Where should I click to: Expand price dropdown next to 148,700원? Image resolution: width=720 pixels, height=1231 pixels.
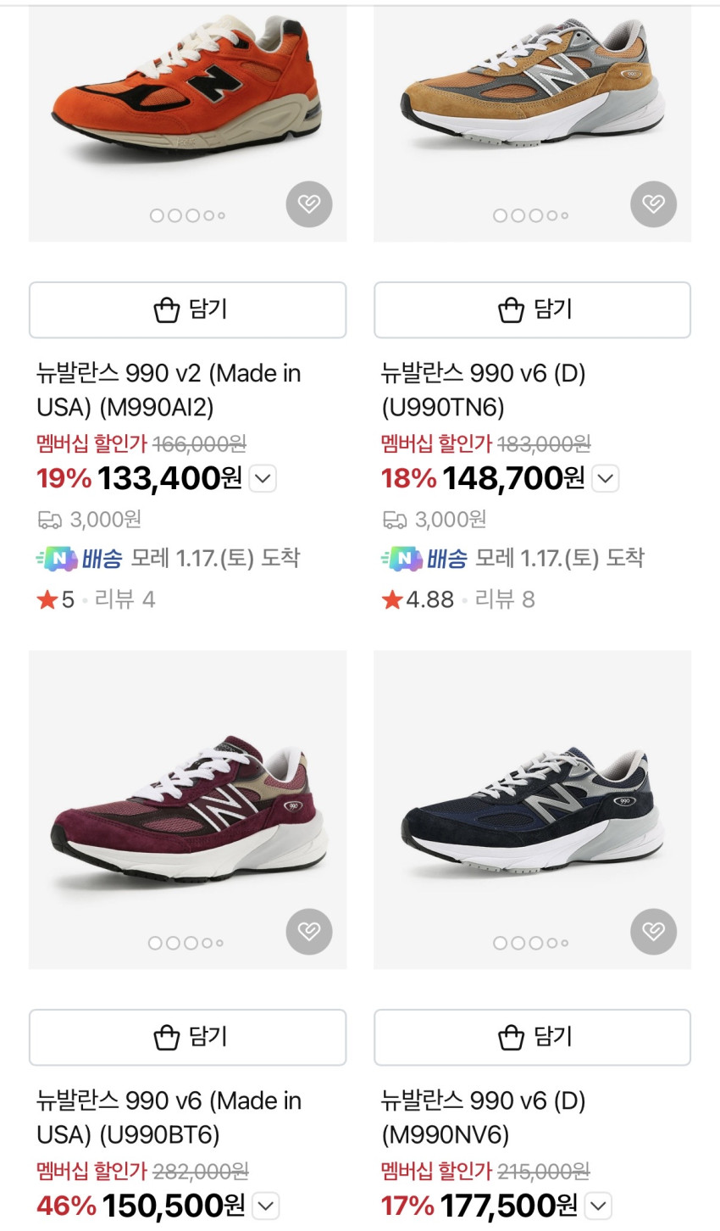605,479
